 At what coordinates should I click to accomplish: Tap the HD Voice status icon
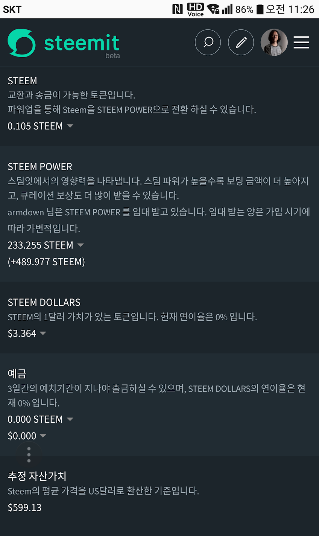195,9
